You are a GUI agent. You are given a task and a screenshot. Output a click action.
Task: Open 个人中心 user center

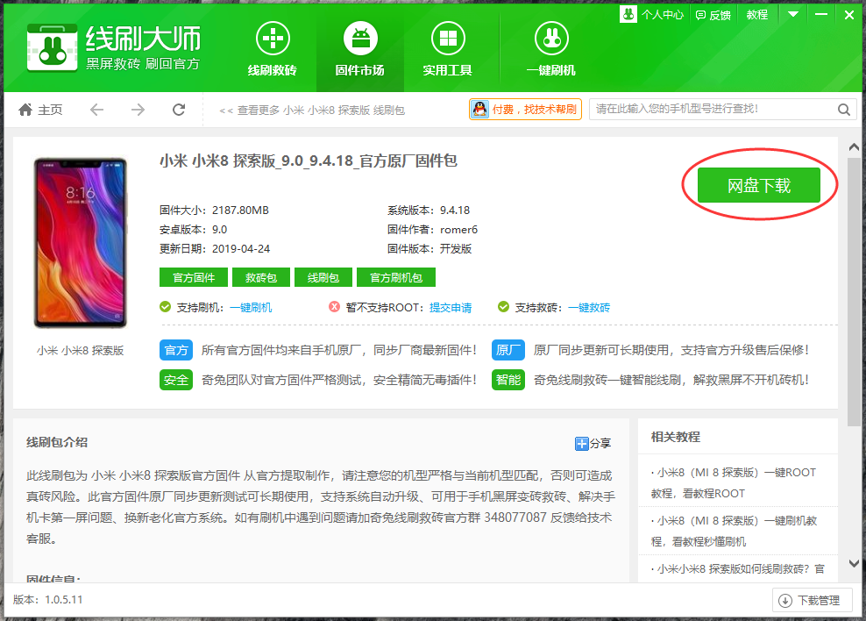[x=652, y=15]
